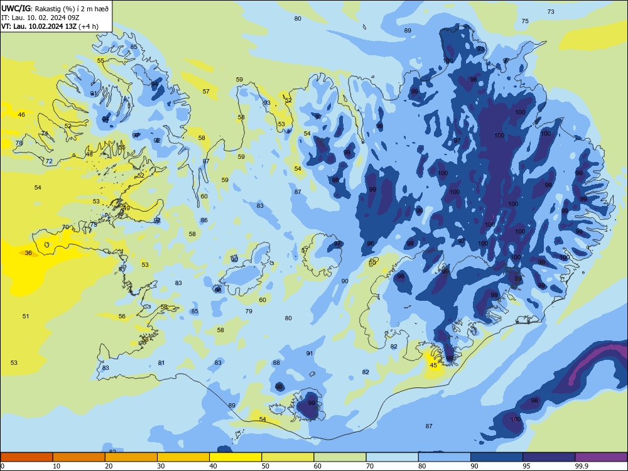Click the humidity value '74' on the map
The image size is (628, 471).
[45, 133]
